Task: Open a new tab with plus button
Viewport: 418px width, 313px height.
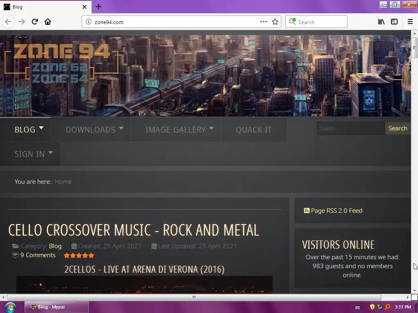Action: tap(98, 7)
